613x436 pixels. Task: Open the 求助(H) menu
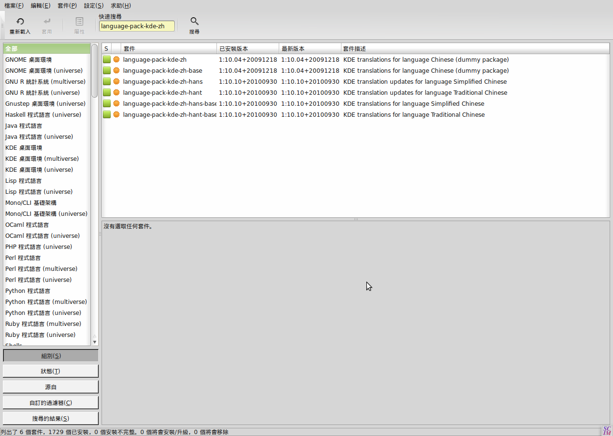pos(121,6)
